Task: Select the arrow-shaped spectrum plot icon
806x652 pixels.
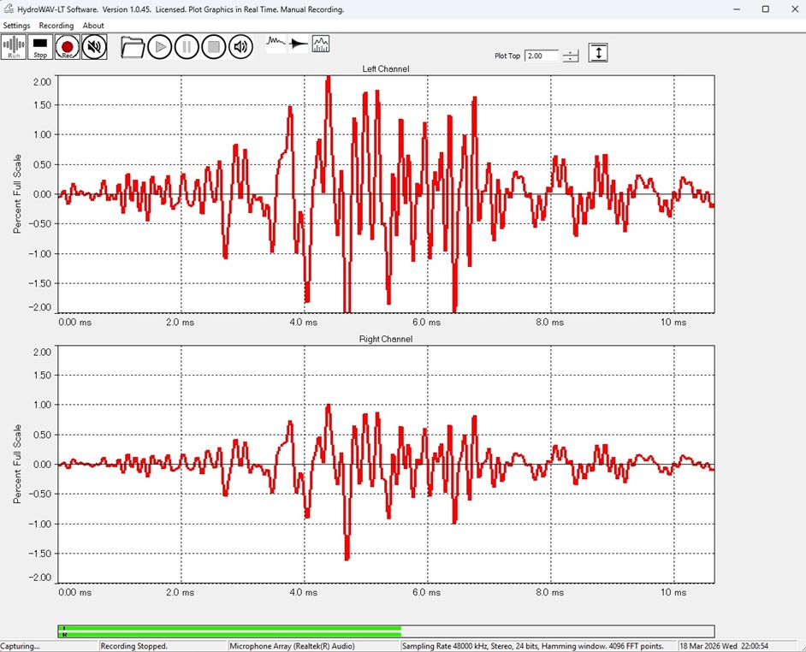Action: pos(299,44)
